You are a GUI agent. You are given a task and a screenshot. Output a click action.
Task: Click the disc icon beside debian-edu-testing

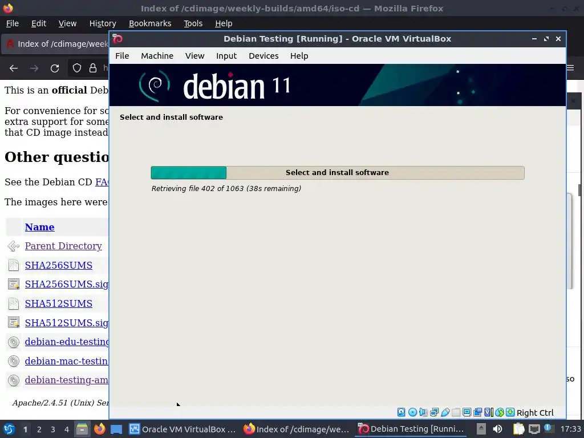tap(14, 342)
